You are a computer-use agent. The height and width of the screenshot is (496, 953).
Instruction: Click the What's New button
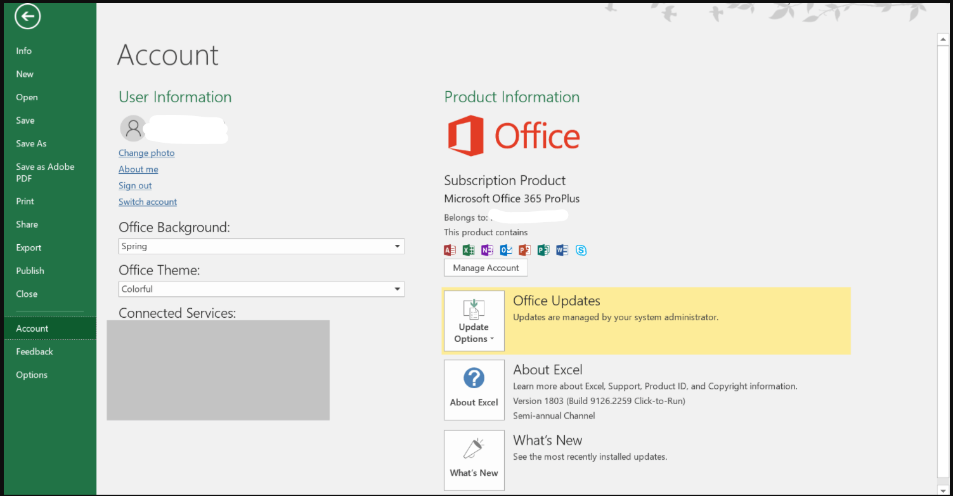click(474, 460)
